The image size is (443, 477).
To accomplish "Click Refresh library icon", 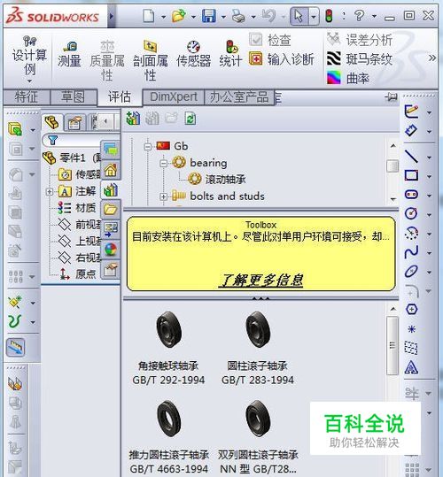I will pos(190,119).
